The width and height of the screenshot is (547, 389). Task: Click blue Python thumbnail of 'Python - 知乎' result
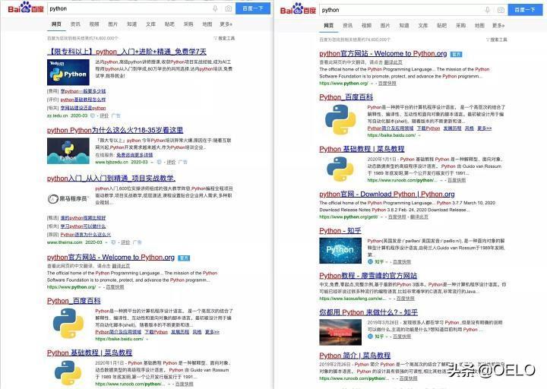[340, 250]
